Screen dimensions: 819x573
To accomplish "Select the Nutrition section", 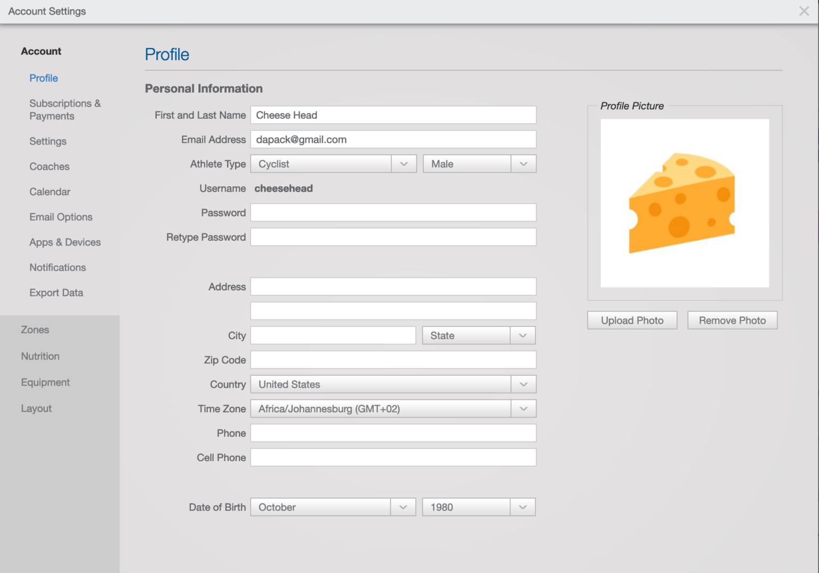I will 40,356.
